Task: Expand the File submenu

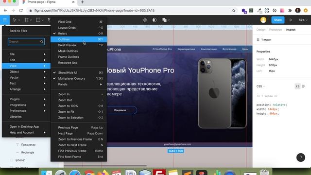Action: point(26,54)
